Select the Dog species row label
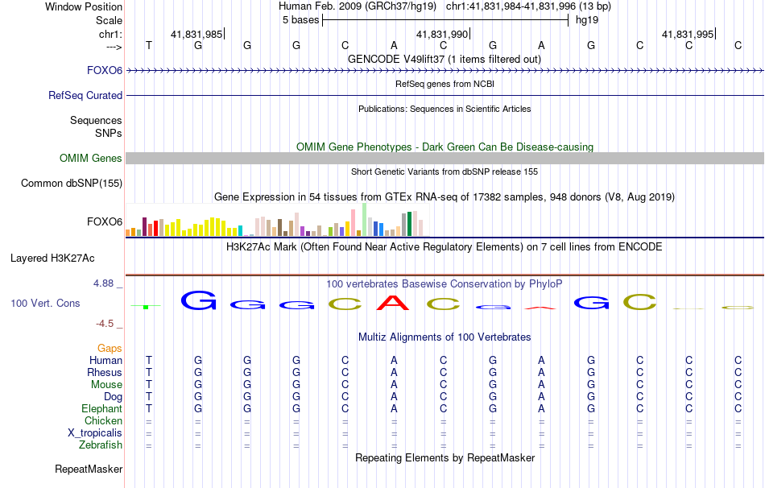This screenshot has width=765, height=488. (x=113, y=397)
